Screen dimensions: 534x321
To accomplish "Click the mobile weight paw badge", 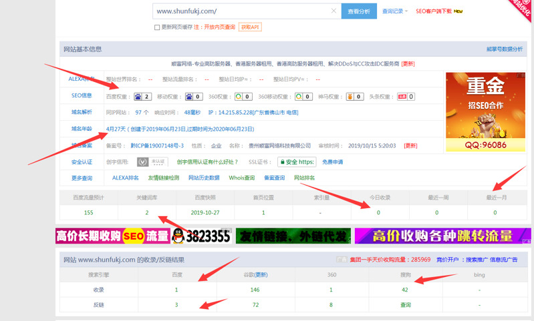I will (194, 97).
